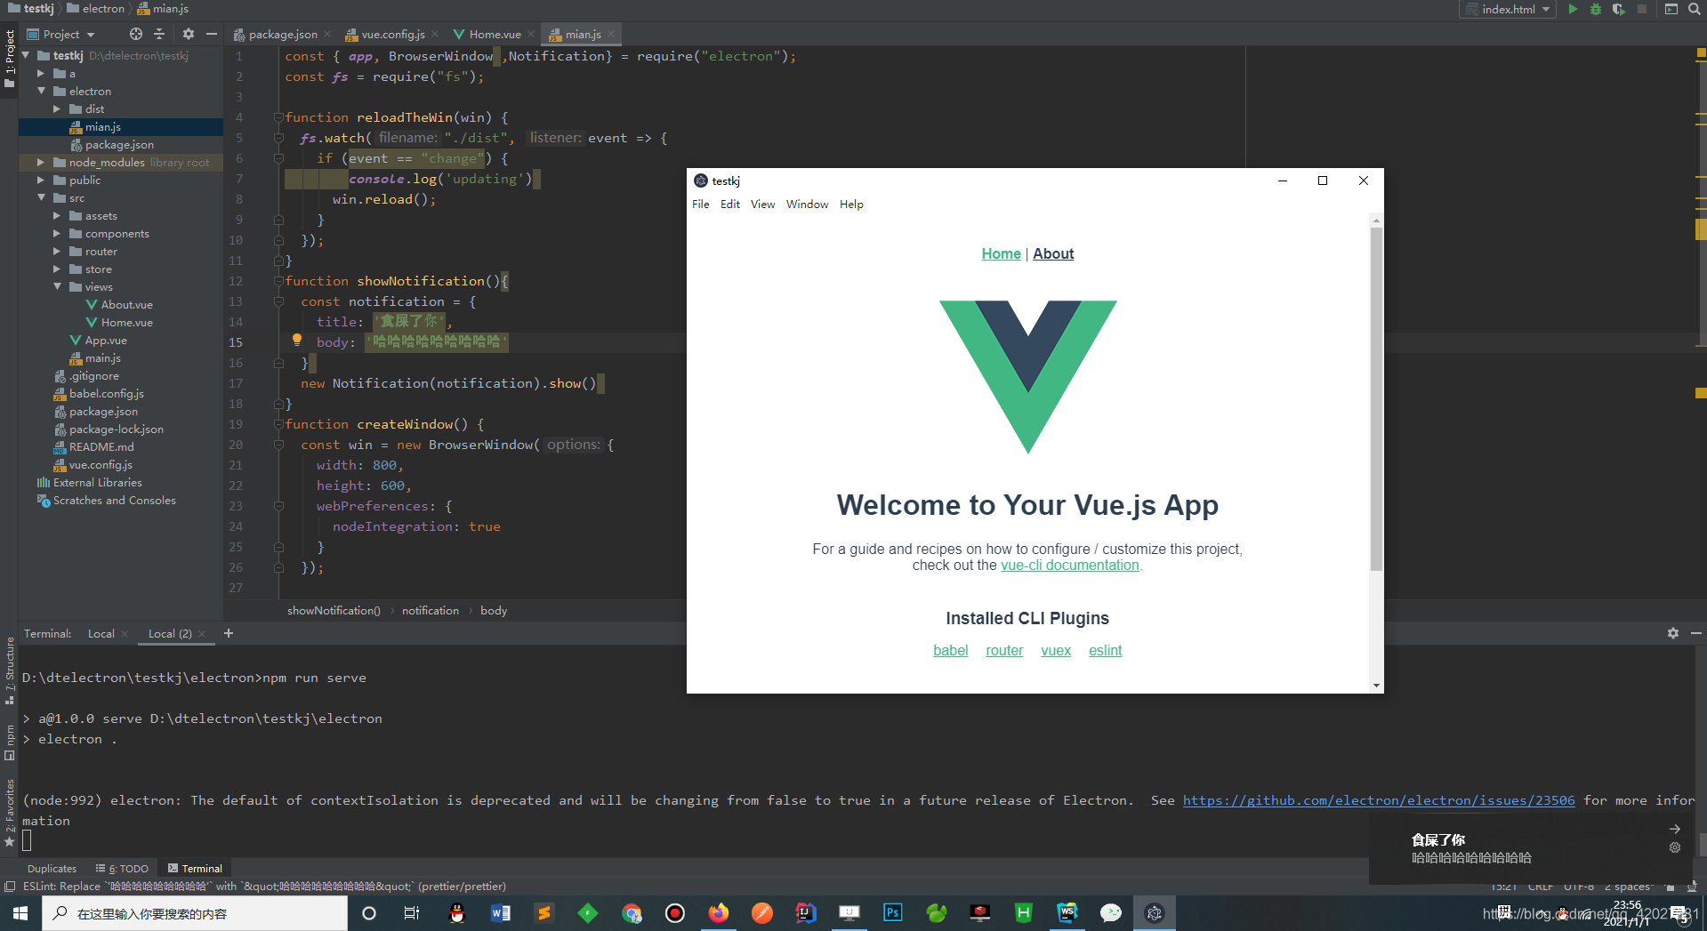Expand the dist folder
This screenshot has width=1707, height=931.
coord(57,108)
